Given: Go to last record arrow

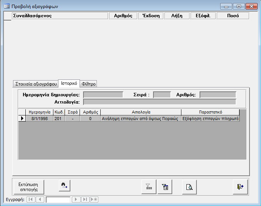Looking at the screenshot, I should point(85,199).
